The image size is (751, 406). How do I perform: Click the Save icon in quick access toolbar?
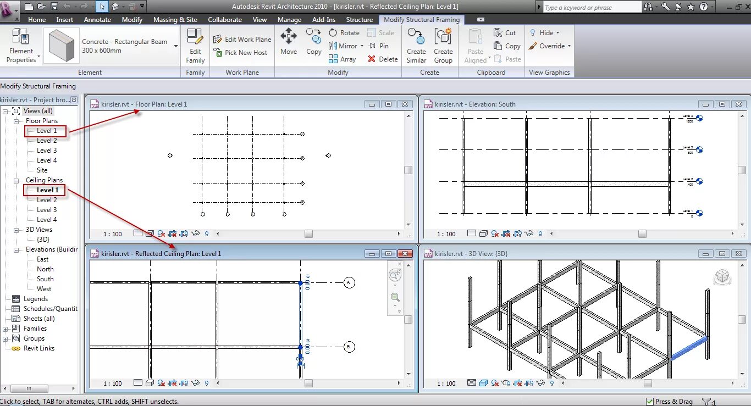pos(54,7)
